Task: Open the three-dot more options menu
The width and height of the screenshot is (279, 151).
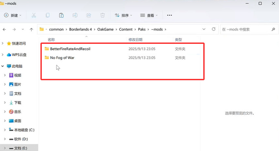Action: [169, 15]
